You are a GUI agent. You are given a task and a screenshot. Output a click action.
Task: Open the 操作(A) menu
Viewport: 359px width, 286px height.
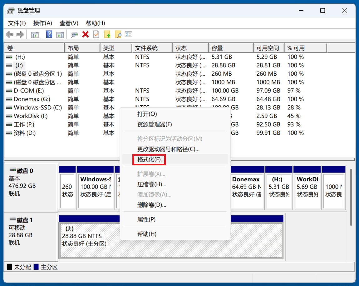click(x=42, y=23)
